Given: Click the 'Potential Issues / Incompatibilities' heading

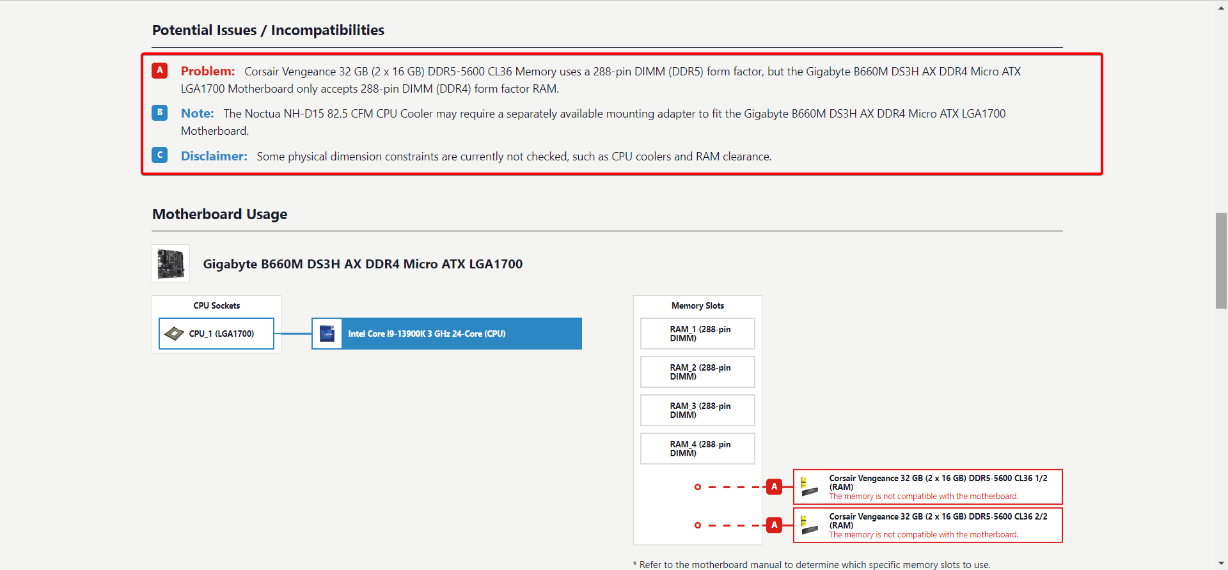Looking at the screenshot, I should pos(268,30).
